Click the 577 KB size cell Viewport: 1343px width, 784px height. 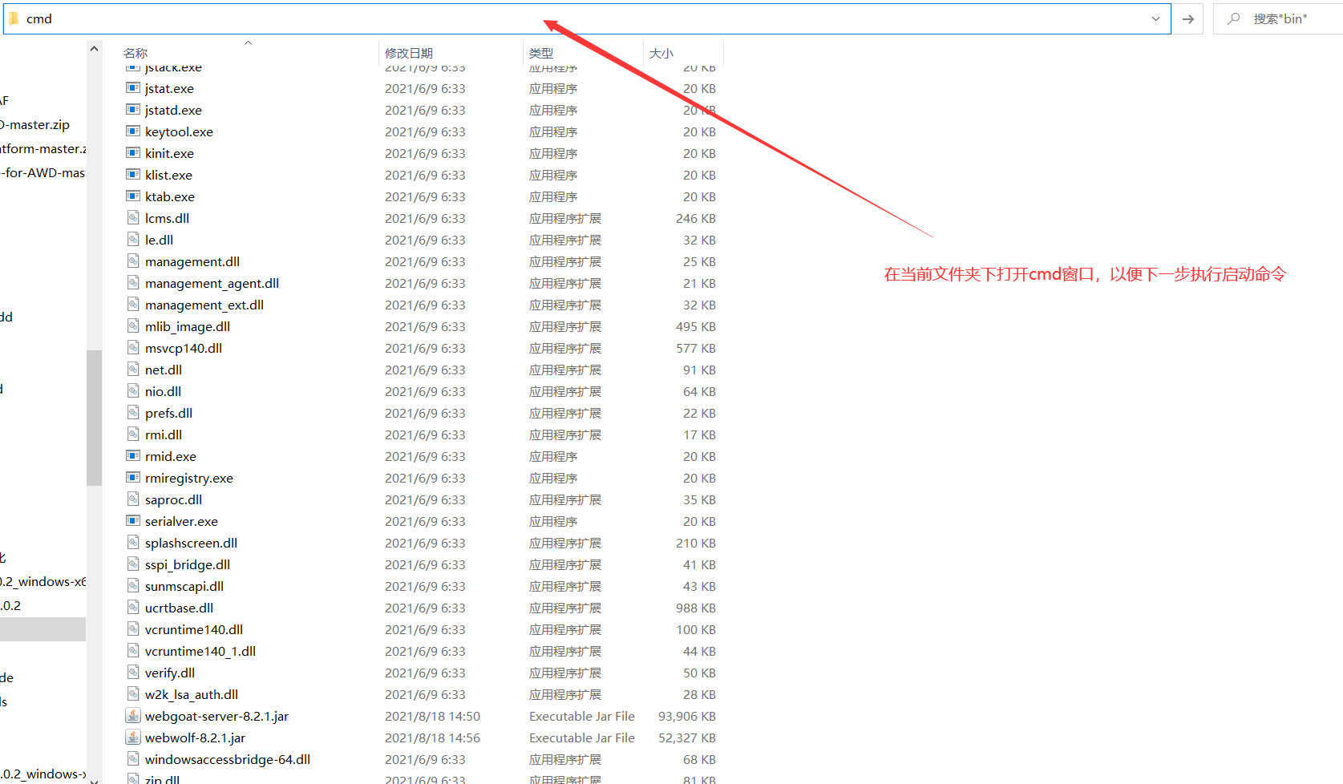click(x=695, y=348)
